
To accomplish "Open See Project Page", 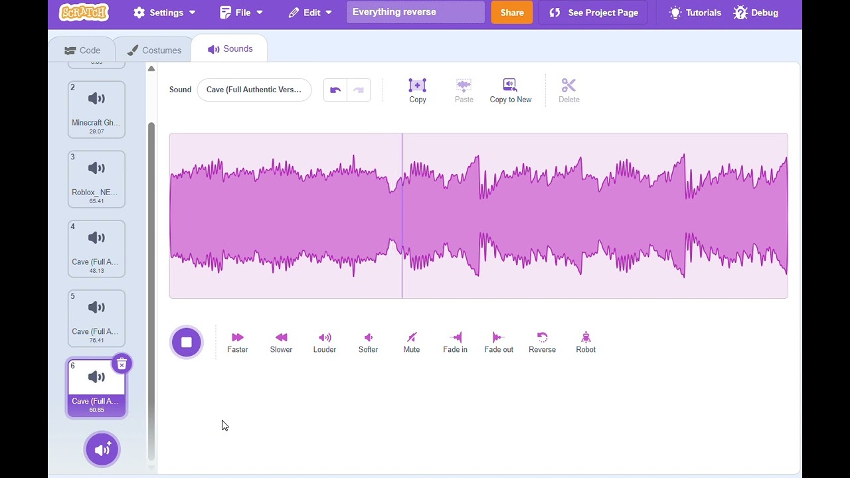I will tap(594, 13).
